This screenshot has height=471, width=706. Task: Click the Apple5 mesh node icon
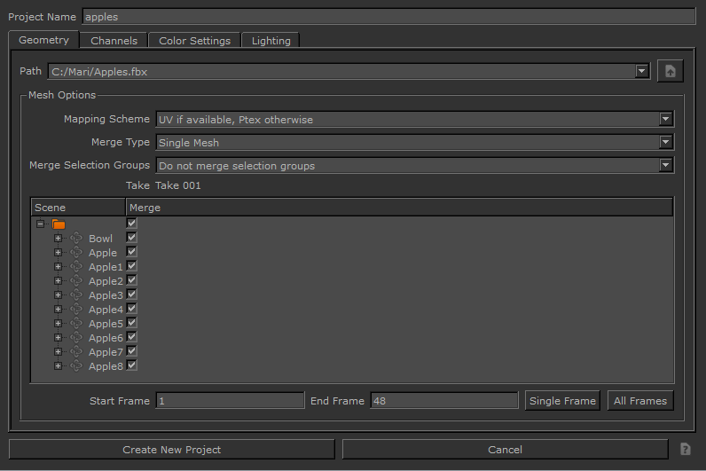point(76,324)
